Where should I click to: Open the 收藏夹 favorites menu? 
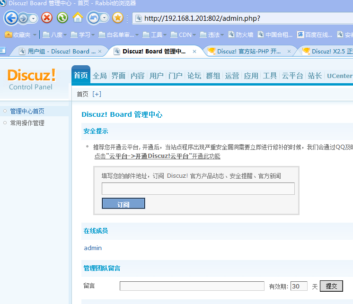(21, 35)
